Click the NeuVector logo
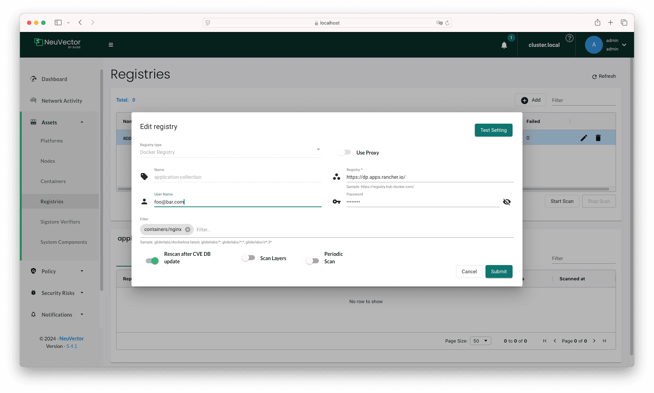This screenshot has width=654, height=393. point(57,43)
